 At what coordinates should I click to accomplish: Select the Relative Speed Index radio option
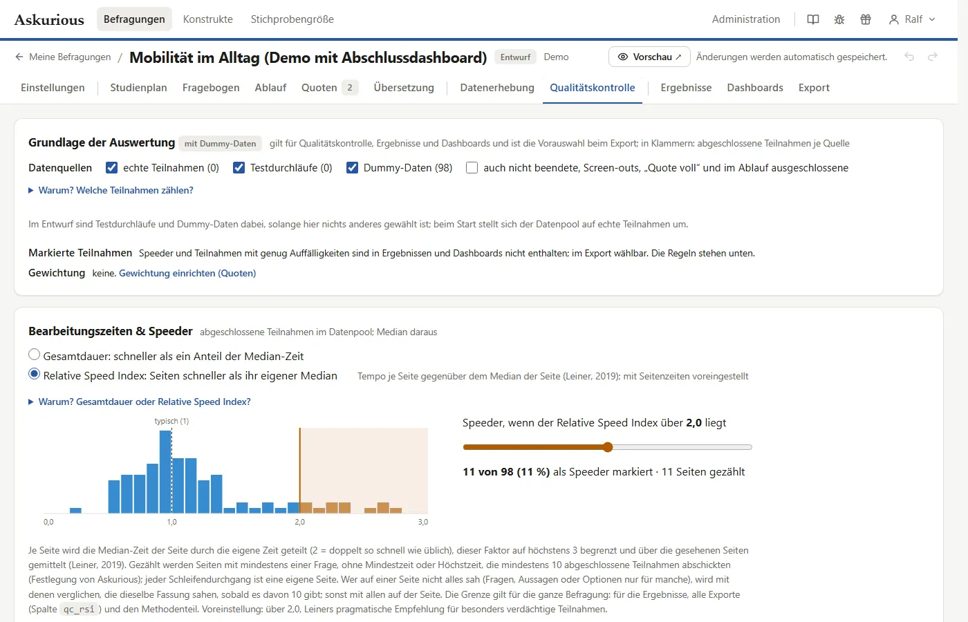34,374
